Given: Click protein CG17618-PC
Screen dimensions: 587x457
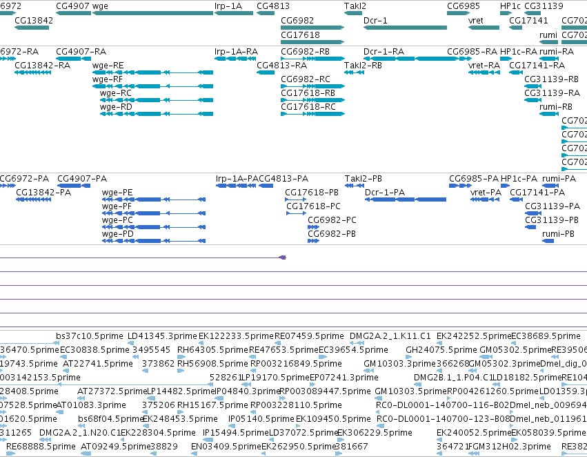Looking at the screenshot, I should [297, 213].
